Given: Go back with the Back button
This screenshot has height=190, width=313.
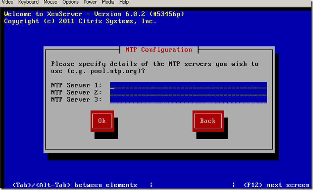Looking at the screenshot, I should [x=208, y=121].
